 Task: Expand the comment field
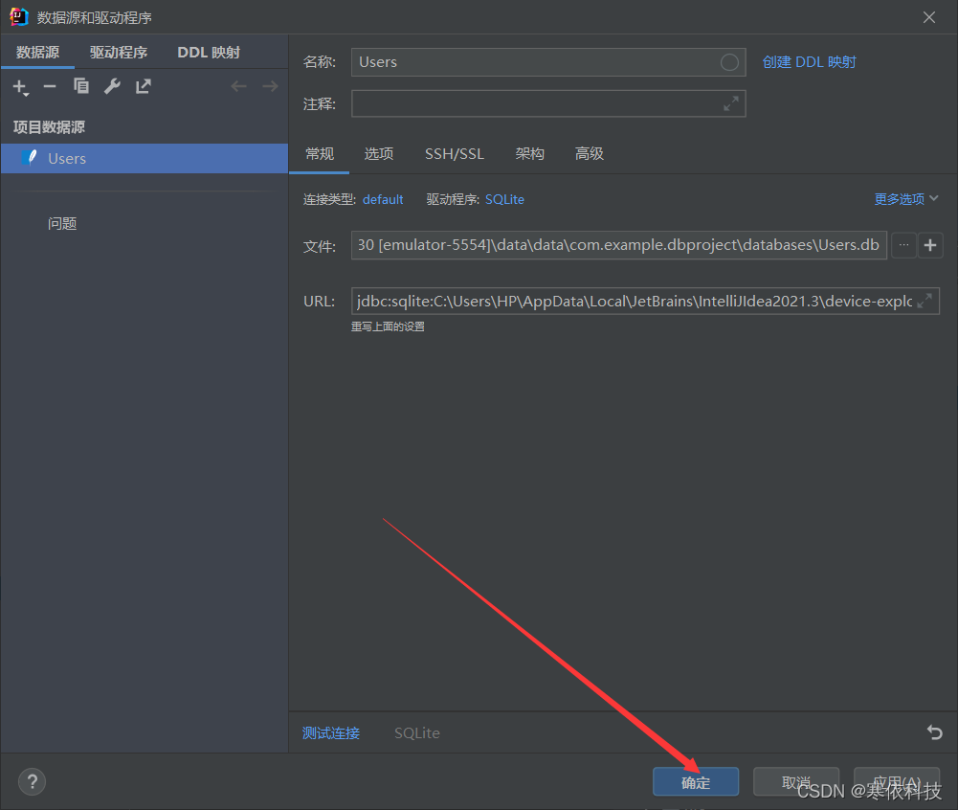pyautogui.click(x=731, y=104)
